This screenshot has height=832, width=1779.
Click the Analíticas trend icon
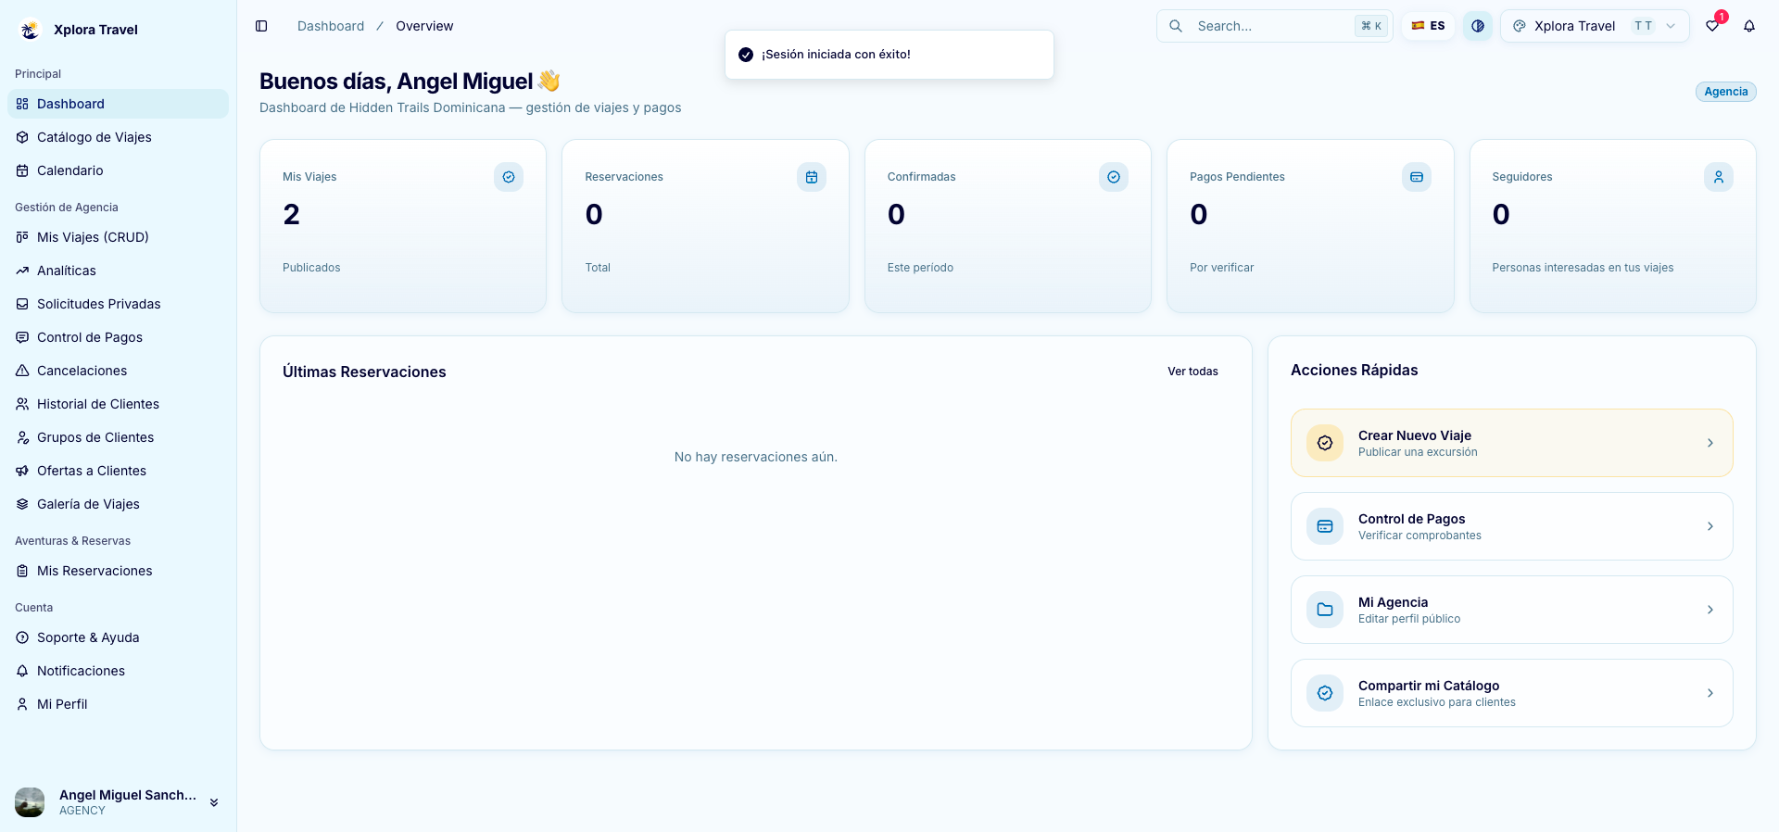click(22, 271)
